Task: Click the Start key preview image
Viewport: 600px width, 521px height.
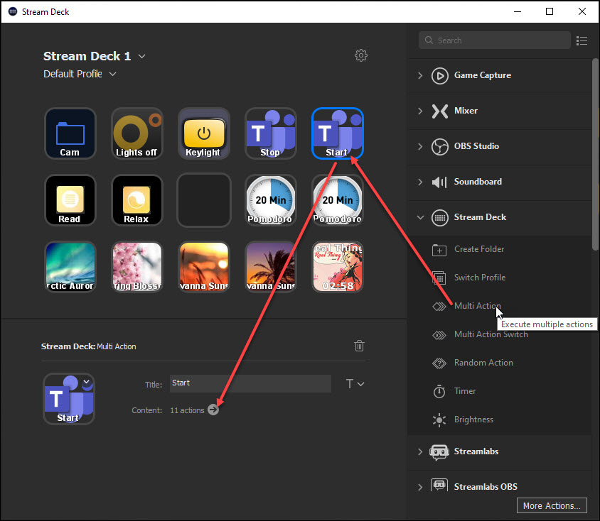Action: 69,399
